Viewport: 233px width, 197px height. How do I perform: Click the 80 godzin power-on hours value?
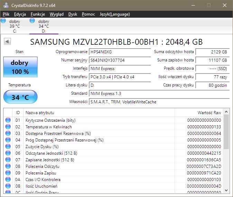[x=213, y=85]
